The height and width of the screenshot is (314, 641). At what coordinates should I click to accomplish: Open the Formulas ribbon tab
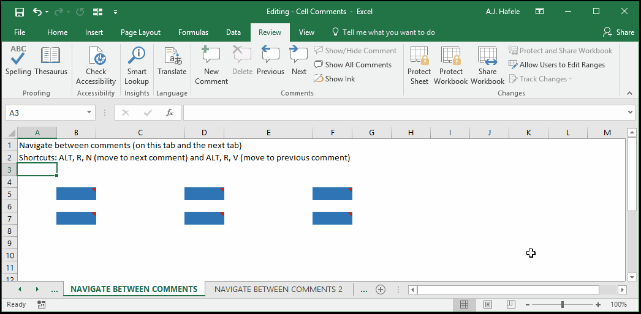click(x=194, y=32)
